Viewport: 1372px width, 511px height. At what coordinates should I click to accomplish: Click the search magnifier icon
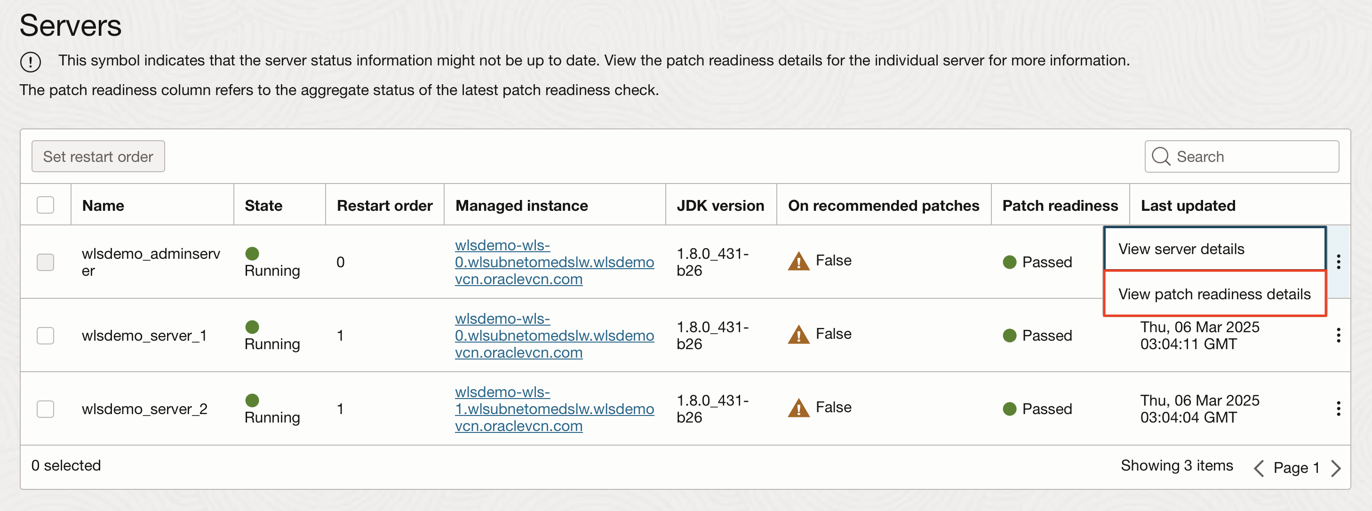(x=1162, y=156)
